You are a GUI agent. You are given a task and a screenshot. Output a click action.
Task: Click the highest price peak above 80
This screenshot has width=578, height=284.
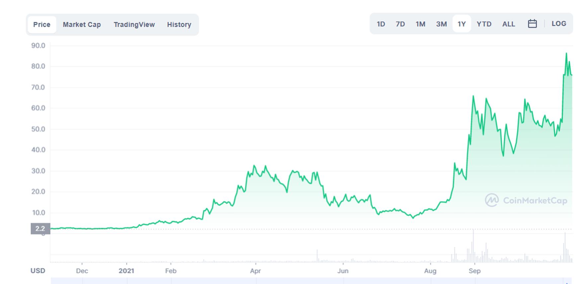566,53
